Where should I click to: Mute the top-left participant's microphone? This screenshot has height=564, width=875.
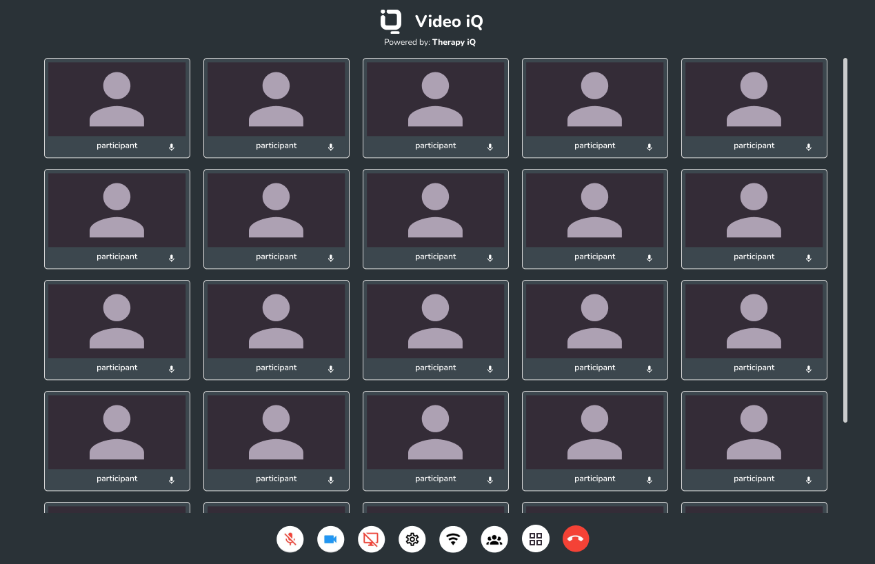coord(171,147)
